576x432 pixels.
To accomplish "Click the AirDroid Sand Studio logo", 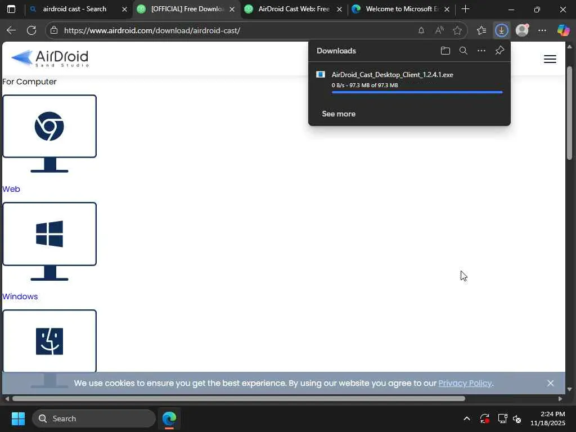I will click(x=50, y=58).
